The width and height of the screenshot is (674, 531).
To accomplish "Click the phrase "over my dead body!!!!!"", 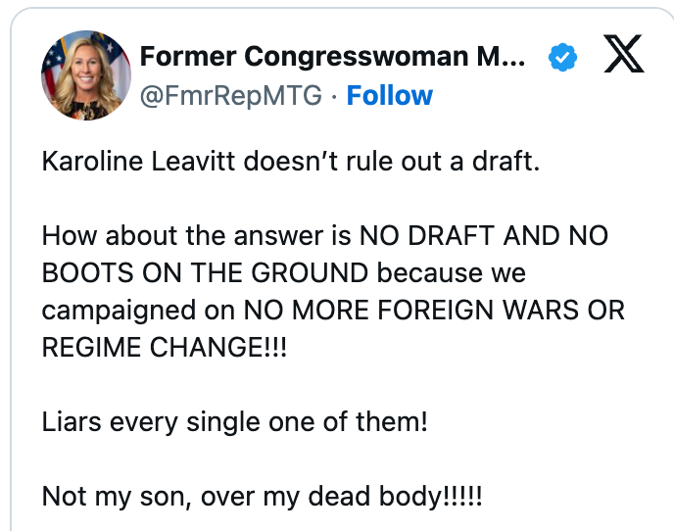I will click(341, 497).
